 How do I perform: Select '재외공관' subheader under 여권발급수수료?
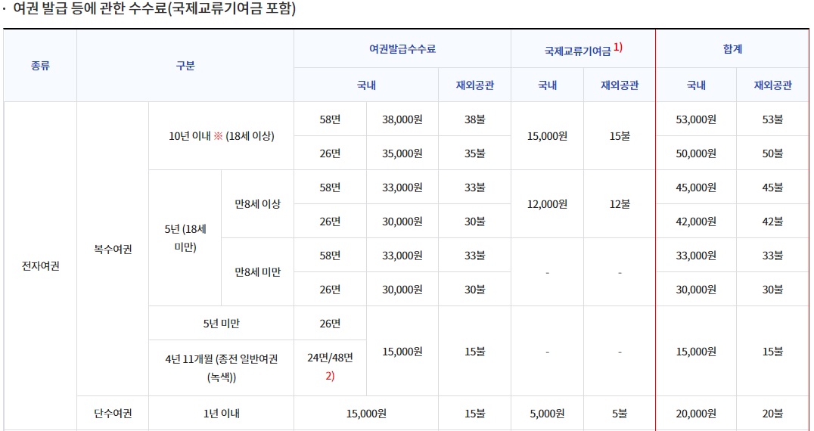click(474, 85)
